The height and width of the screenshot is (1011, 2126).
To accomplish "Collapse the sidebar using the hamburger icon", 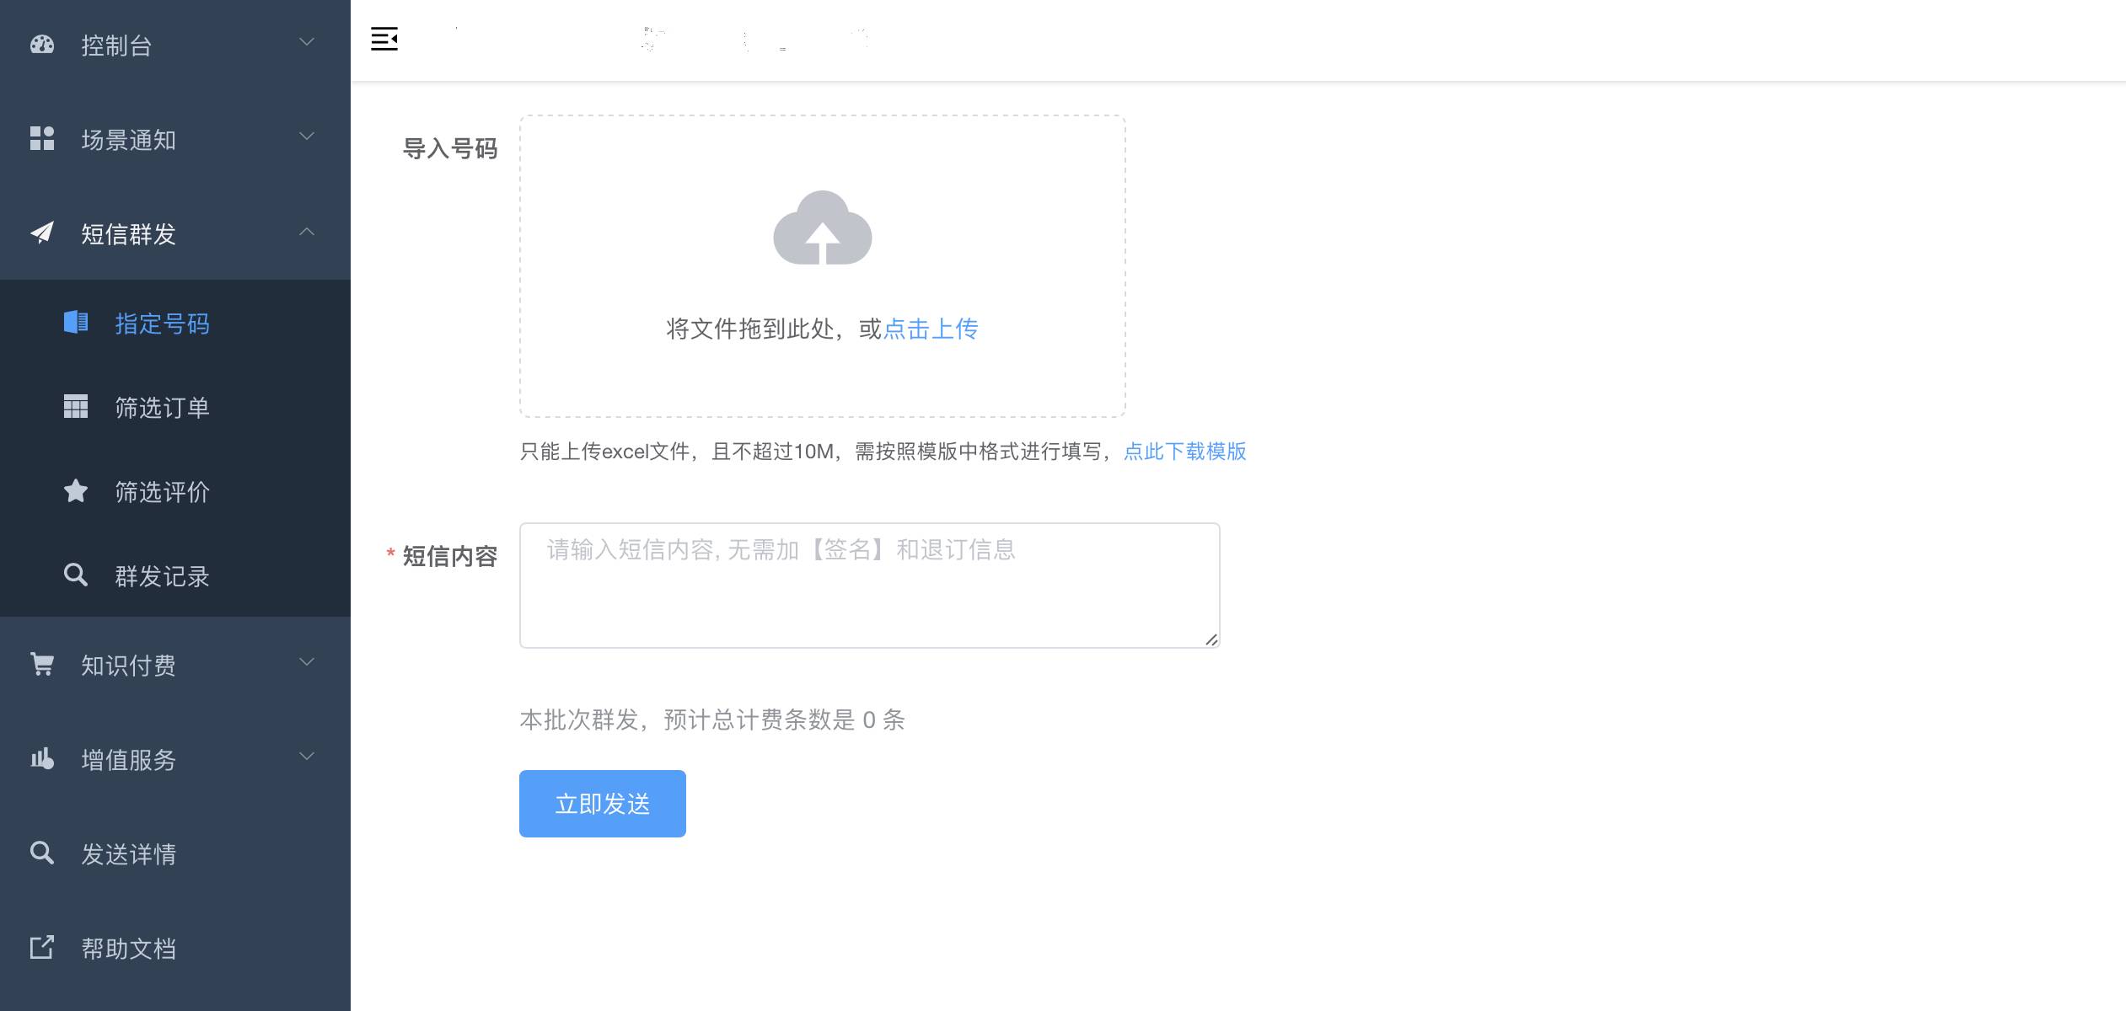I will coord(384,39).
